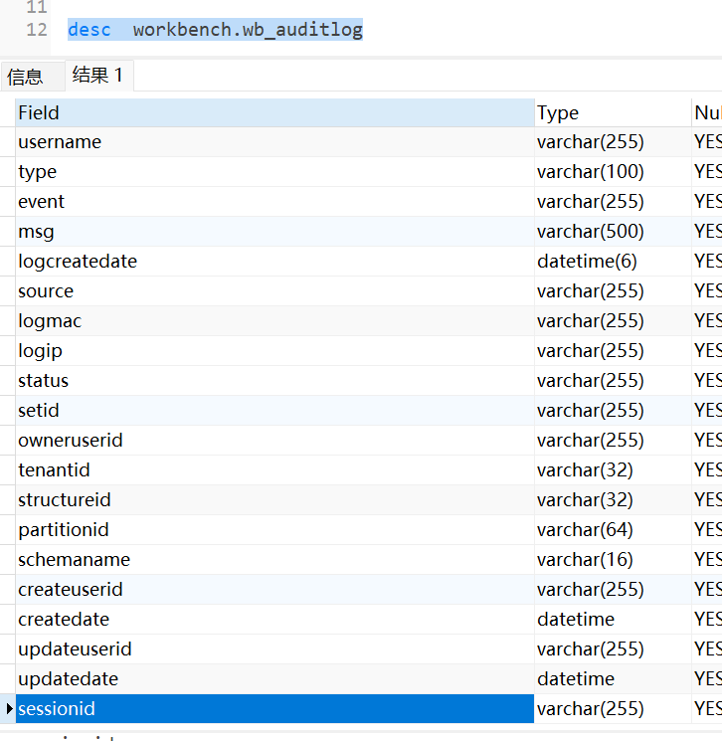Screen dimensions: 722x741
Task: Click varchar(255) in the logmac row
Action: pos(590,321)
